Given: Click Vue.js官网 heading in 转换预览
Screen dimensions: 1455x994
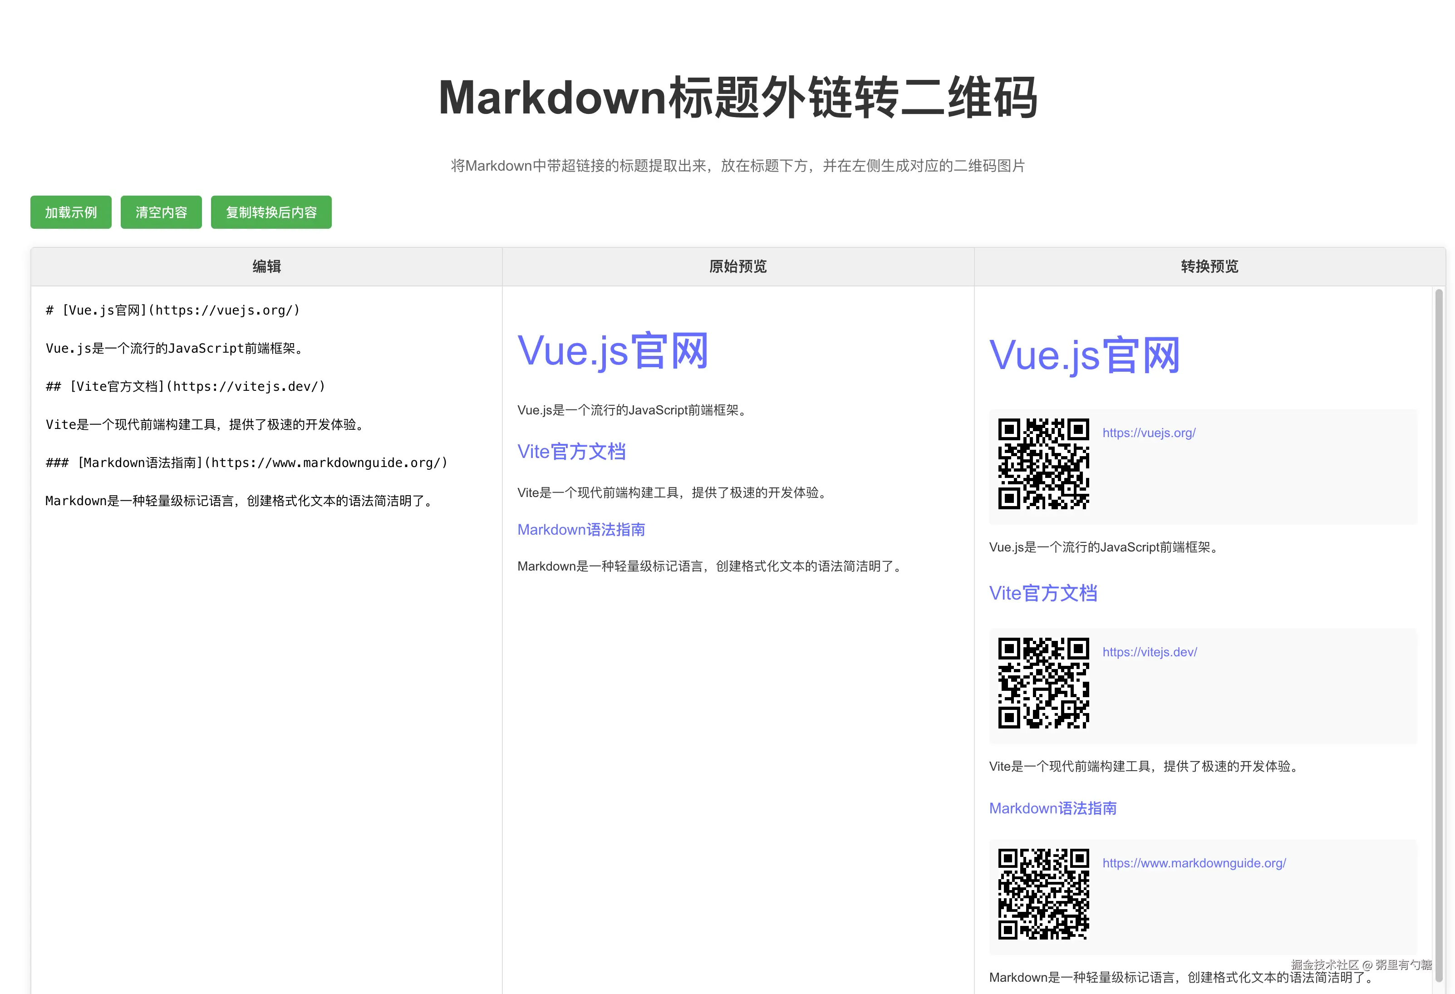Looking at the screenshot, I should click(x=1084, y=355).
